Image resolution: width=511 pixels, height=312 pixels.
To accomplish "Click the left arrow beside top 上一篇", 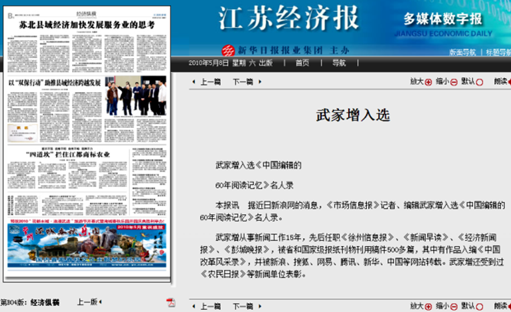I will (194, 82).
